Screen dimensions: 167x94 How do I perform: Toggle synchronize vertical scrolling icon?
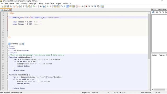[55, 6]
